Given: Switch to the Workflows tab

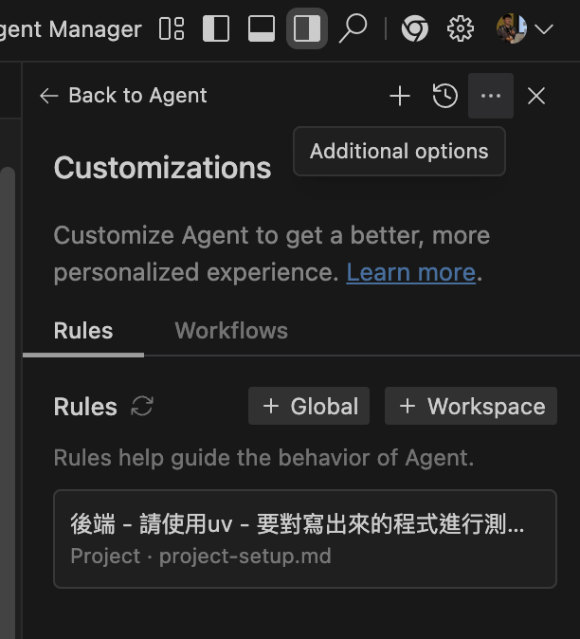Looking at the screenshot, I should [231, 331].
